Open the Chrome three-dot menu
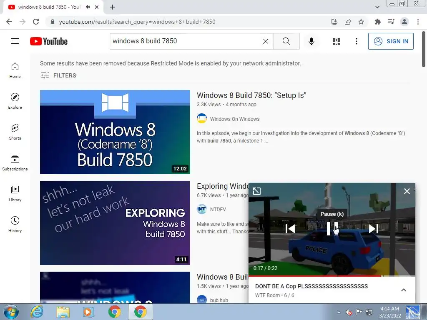427x320 pixels. pos(418,22)
